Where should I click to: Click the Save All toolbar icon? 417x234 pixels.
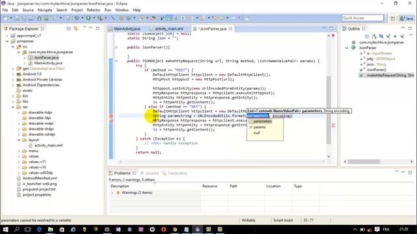tap(23, 18)
